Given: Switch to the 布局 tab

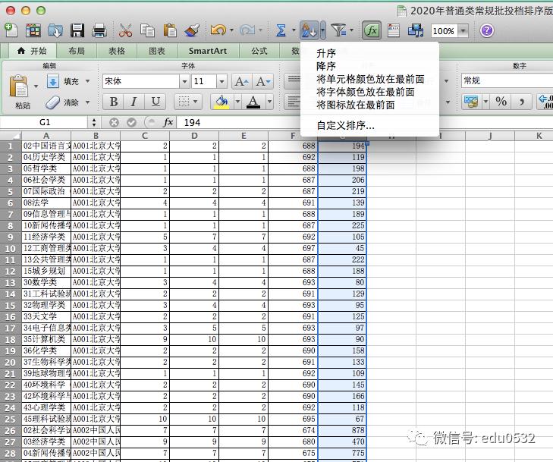Looking at the screenshot, I should pos(77,51).
